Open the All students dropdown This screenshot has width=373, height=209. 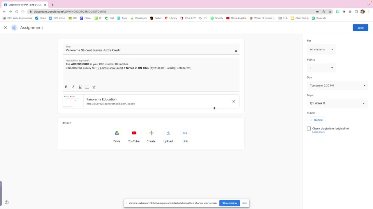(321, 49)
